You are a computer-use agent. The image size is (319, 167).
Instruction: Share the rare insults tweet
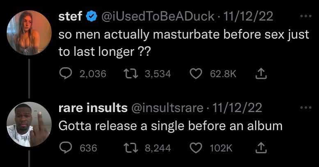[259, 147]
